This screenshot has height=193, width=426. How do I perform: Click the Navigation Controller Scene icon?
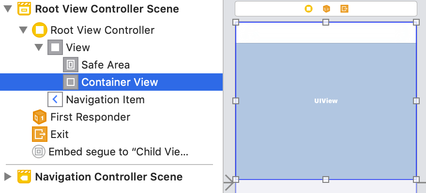point(25,177)
